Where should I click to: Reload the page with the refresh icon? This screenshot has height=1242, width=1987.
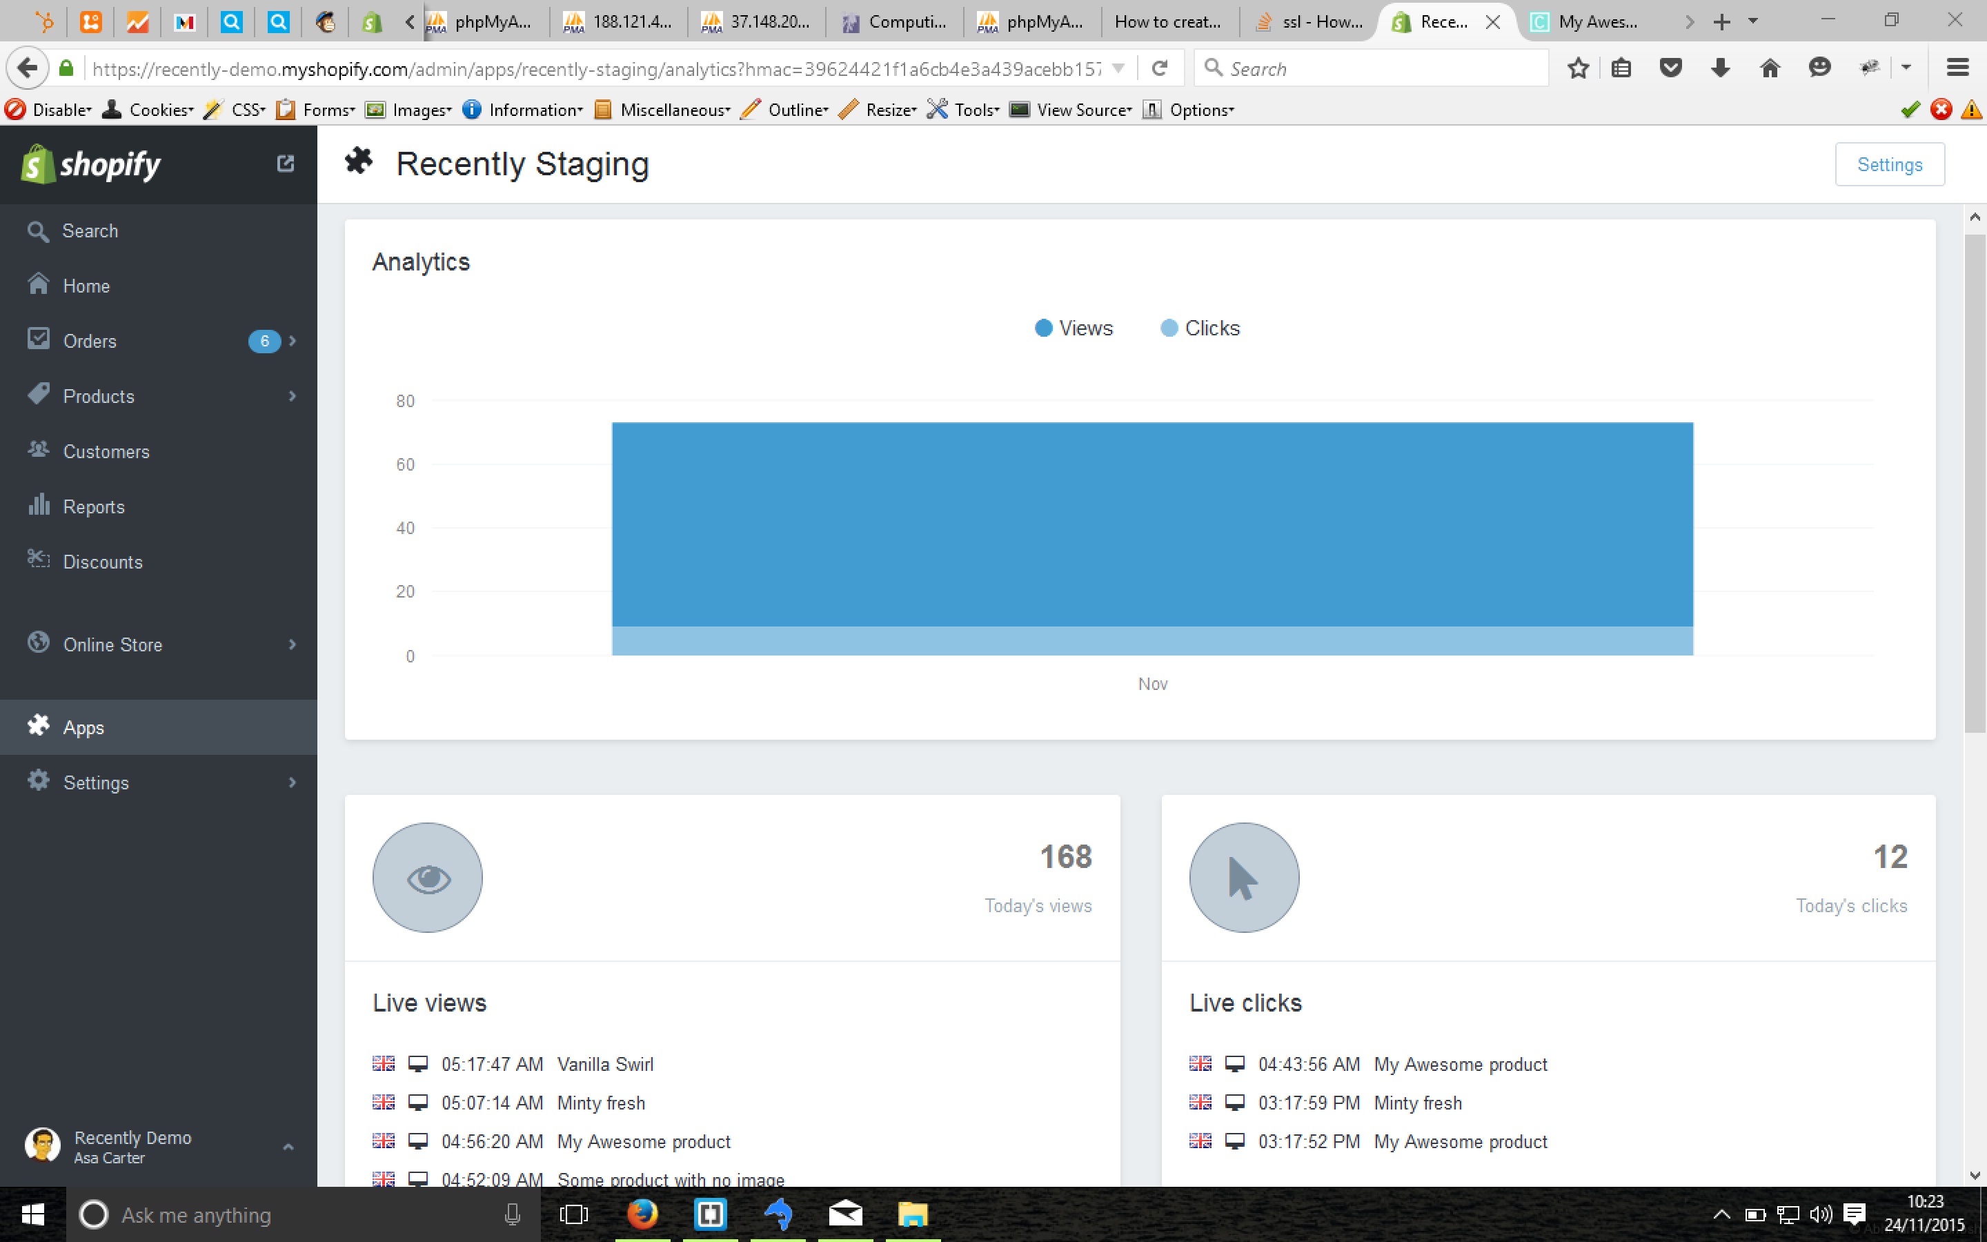pos(1159,68)
